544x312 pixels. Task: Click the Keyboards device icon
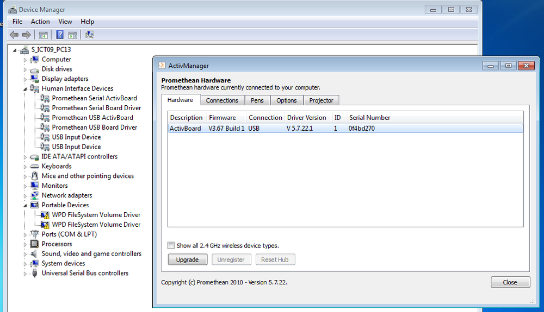(34, 167)
